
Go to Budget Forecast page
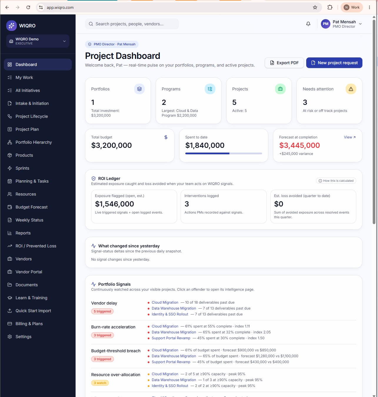(38, 207)
